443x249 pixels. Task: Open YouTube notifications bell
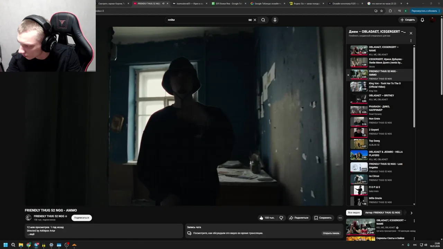click(422, 20)
